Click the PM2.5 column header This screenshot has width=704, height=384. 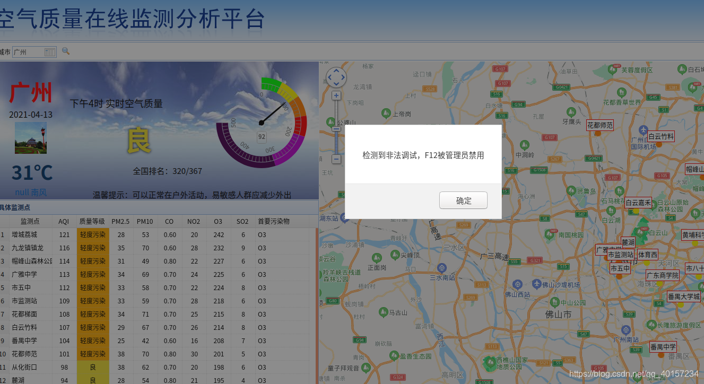[x=120, y=221]
